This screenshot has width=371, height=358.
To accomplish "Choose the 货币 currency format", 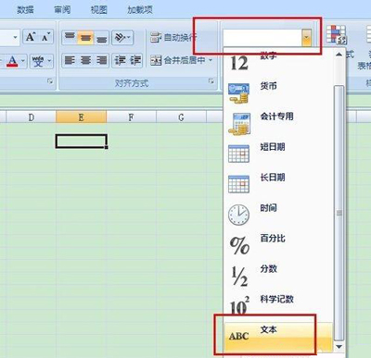I will [x=278, y=92].
